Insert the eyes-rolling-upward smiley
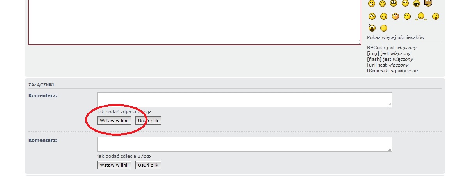Viewport: 472px width, 176px height. [405, 4]
